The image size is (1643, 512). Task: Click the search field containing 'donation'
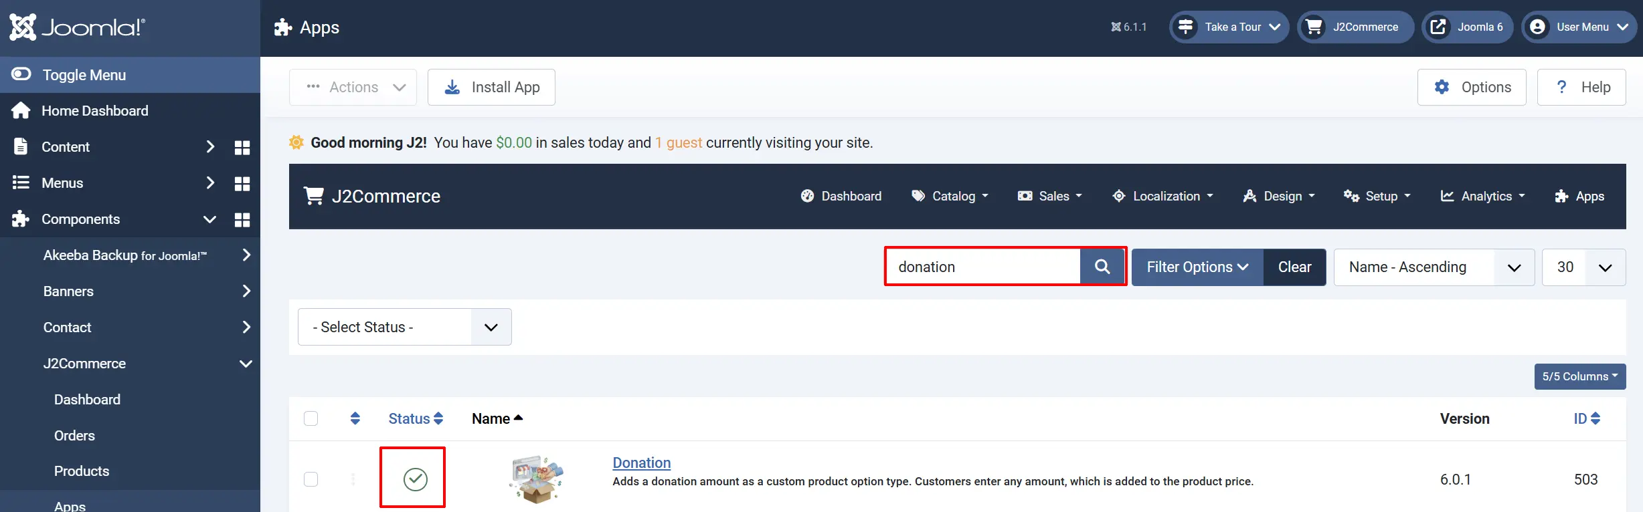click(x=983, y=267)
